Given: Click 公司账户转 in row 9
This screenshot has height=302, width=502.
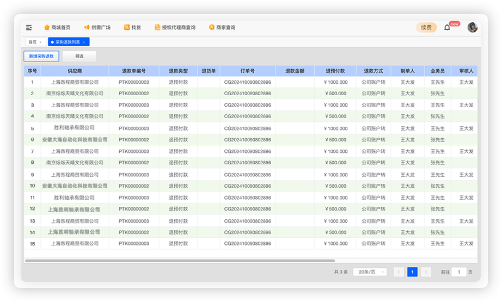Looking at the screenshot, I should [x=374, y=175].
